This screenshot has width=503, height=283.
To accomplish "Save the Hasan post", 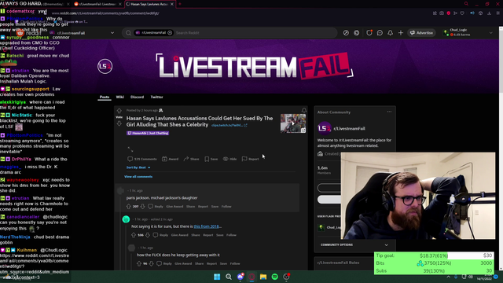I will pos(211,159).
